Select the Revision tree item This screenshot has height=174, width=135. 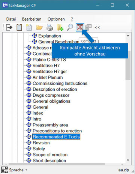(41, 143)
